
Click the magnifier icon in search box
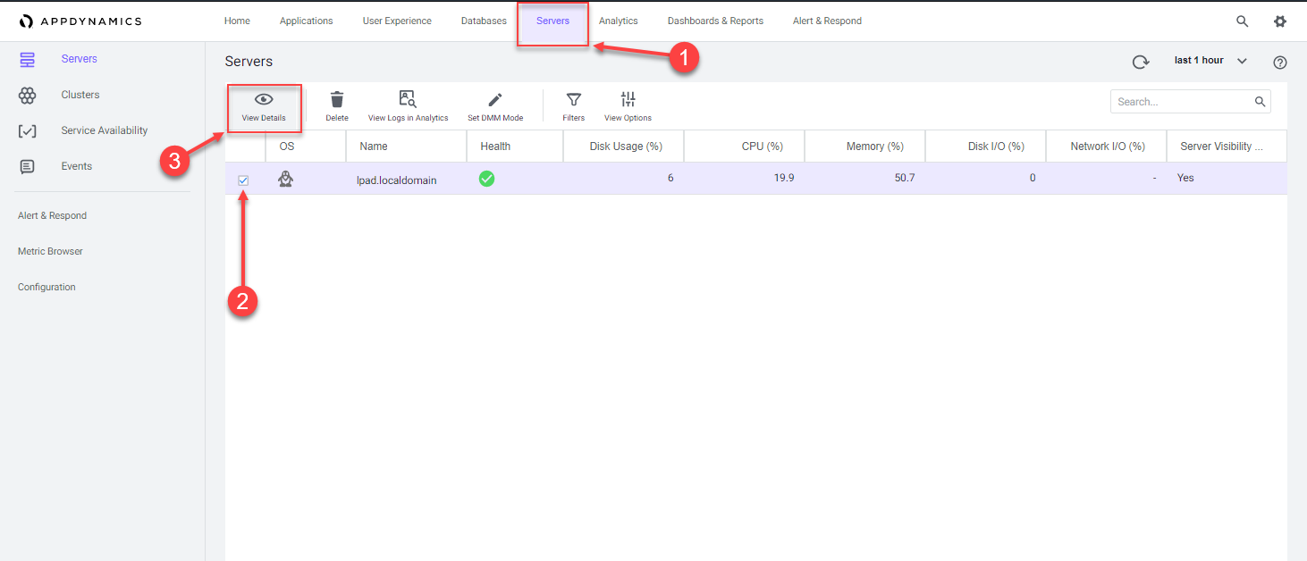click(1260, 102)
